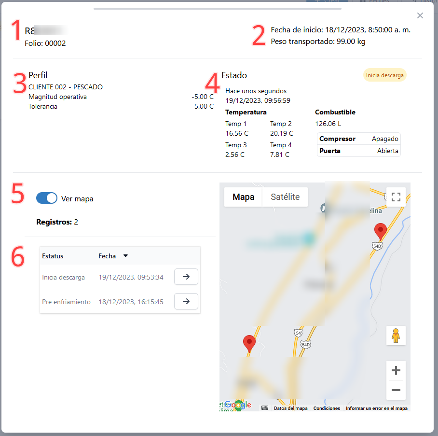This screenshot has height=436, width=438.
Task: Switch to the Mapa tab
Action: click(x=243, y=197)
